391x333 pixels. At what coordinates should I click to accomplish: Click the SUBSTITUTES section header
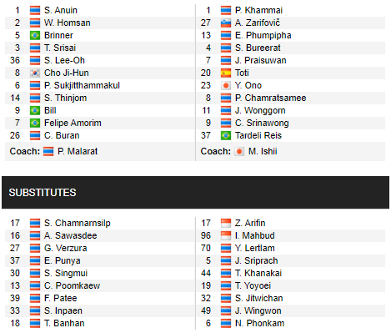[x=195, y=193]
